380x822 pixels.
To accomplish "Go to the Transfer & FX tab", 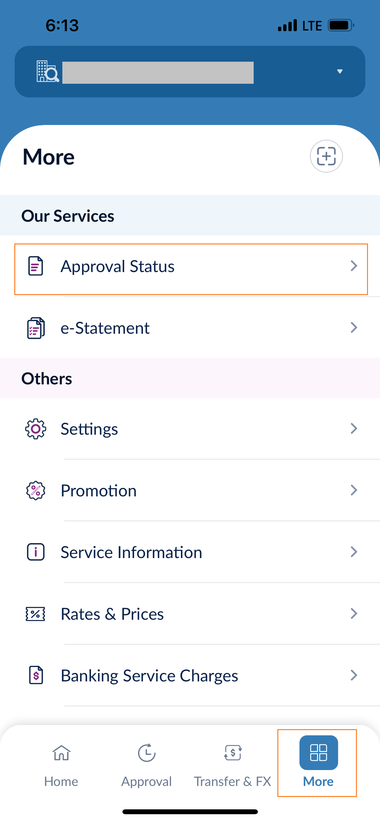I will click(233, 765).
